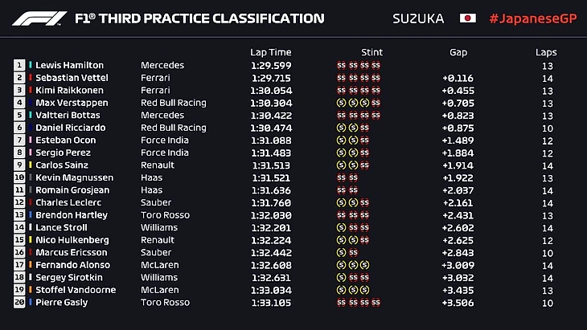The image size is (587, 330).
Task: Select the Laps column header
Action: [x=546, y=52]
